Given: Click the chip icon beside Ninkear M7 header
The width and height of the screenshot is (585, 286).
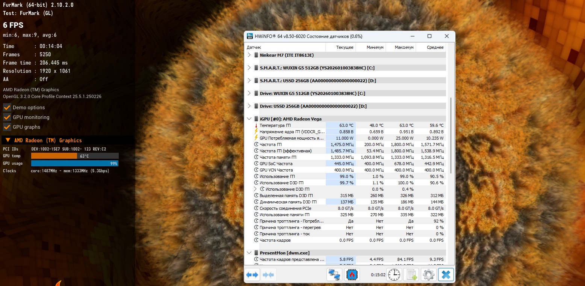Looking at the screenshot, I should 256,55.
